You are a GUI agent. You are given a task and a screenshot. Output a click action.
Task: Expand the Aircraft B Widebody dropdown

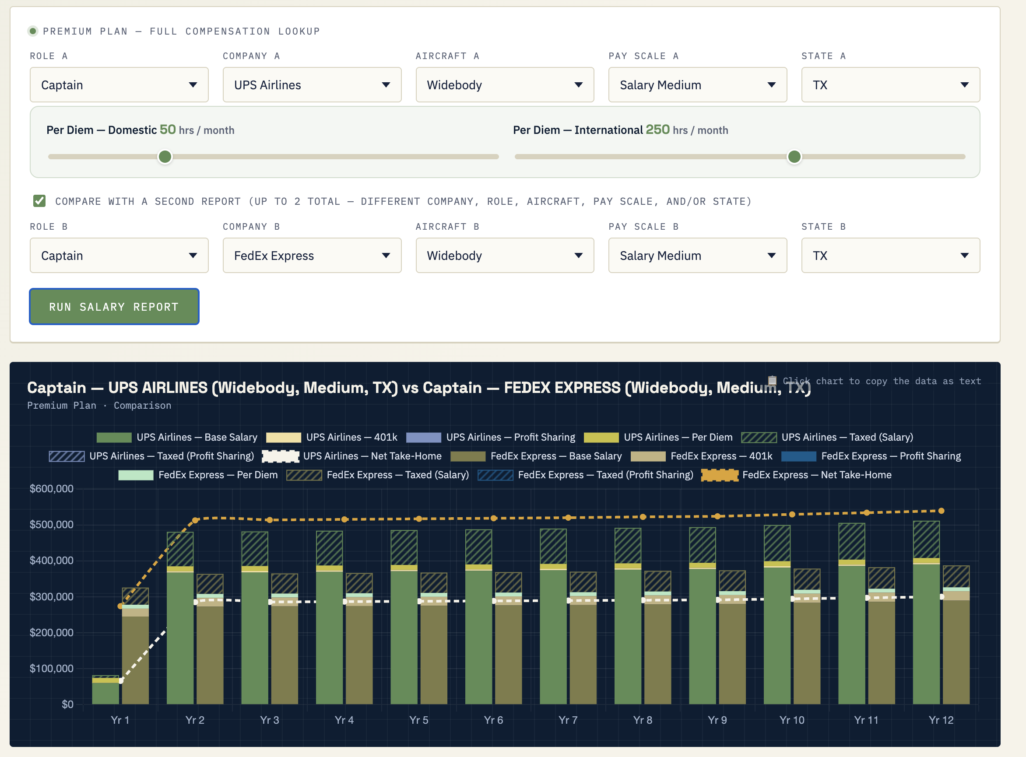pyautogui.click(x=505, y=255)
